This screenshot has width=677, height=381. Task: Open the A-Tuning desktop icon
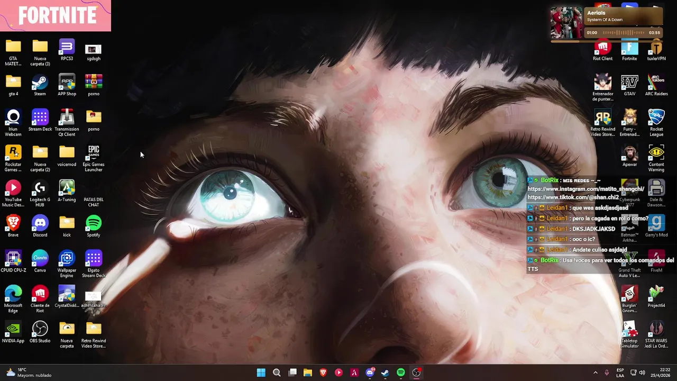point(67,192)
